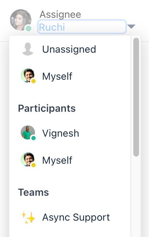Select the Unassigned option
The height and width of the screenshot is (237, 149).
coord(70,49)
